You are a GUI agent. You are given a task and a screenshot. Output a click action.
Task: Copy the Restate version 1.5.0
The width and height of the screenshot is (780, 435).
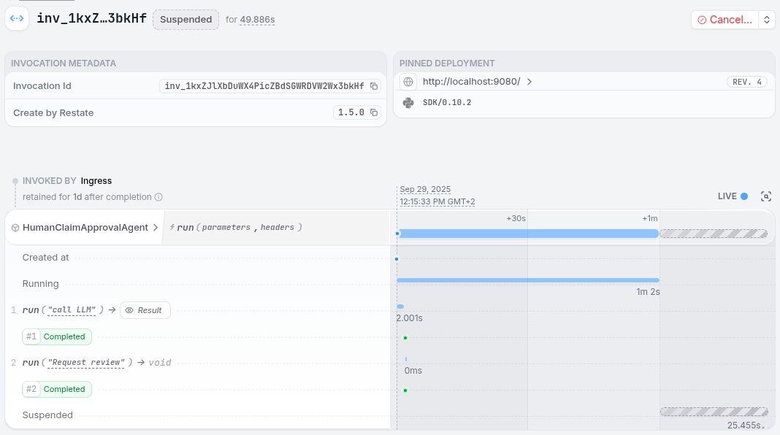(374, 113)
